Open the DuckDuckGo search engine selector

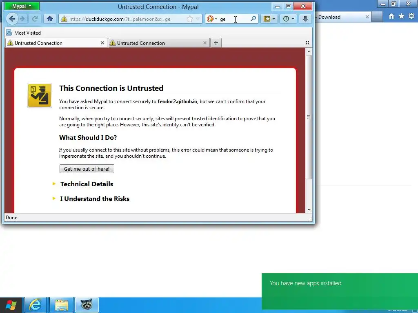click(212, 19)
